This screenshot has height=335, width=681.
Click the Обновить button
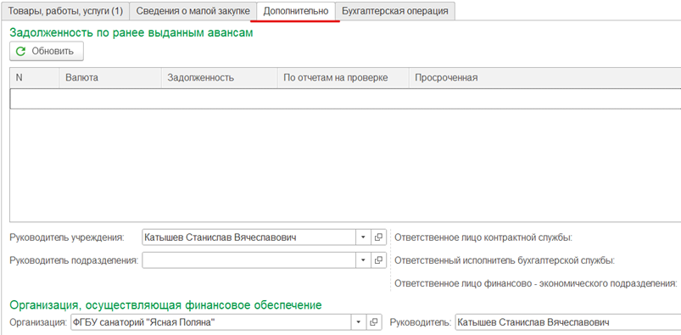[47, 51]
